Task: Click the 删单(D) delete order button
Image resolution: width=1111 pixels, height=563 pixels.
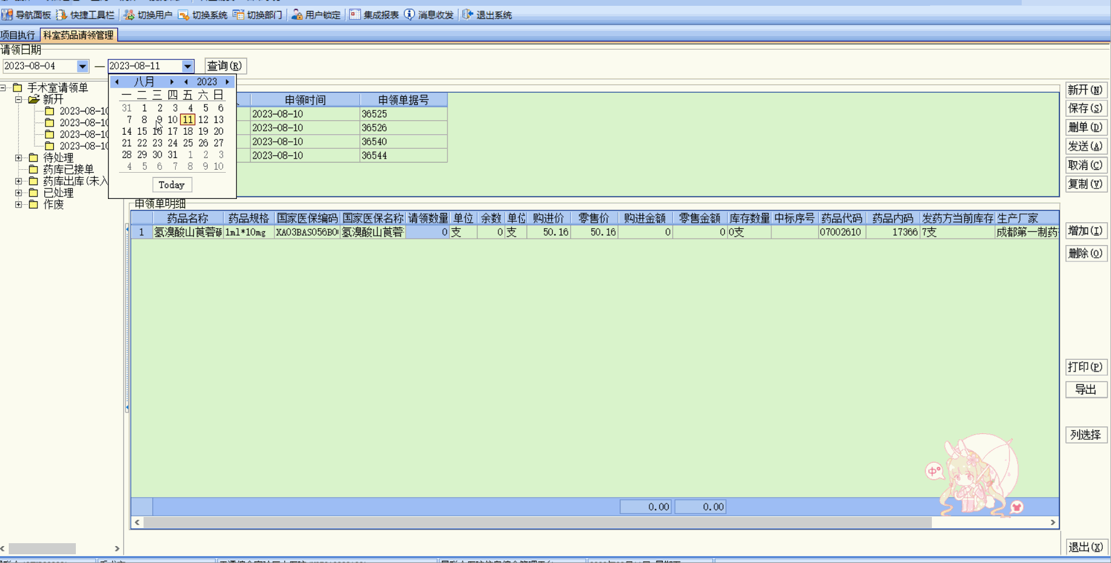Action: click(x=1086, y=127)
